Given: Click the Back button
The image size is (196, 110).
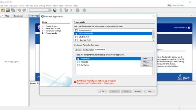Looking at the screenshot, I should (103, 91).
